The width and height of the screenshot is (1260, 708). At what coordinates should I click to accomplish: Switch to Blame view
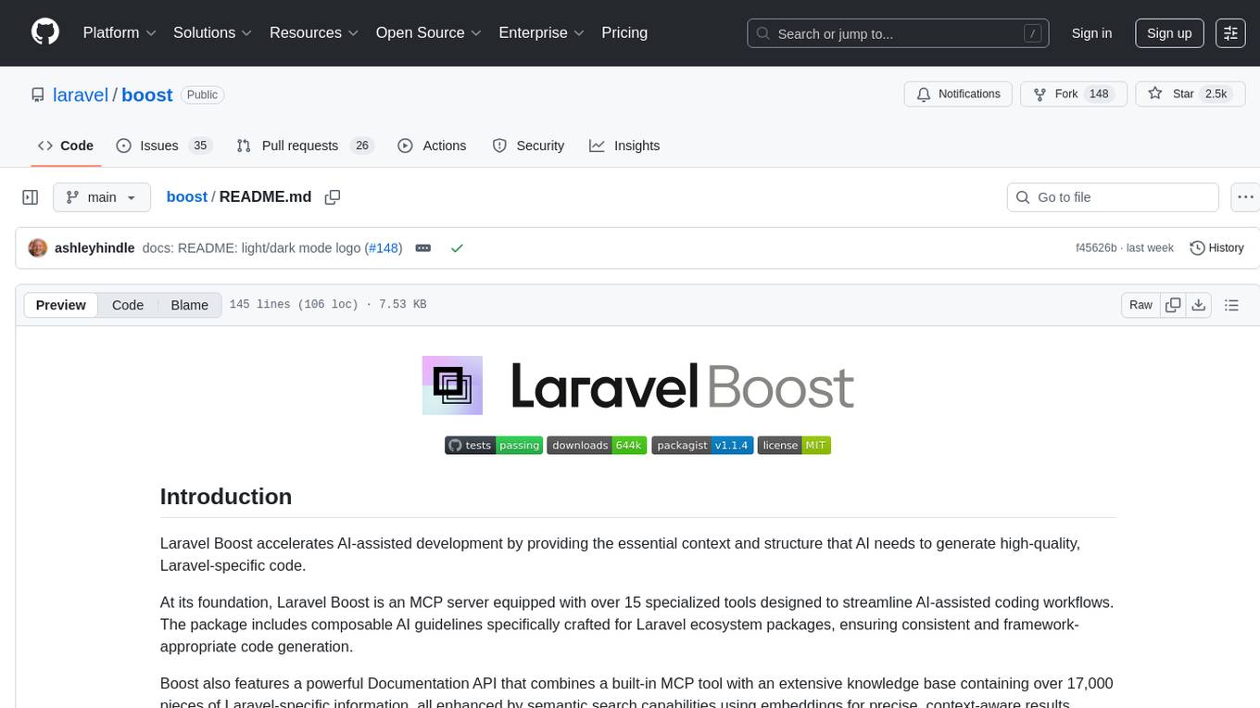pyautogui.click(x=189, y=305)
